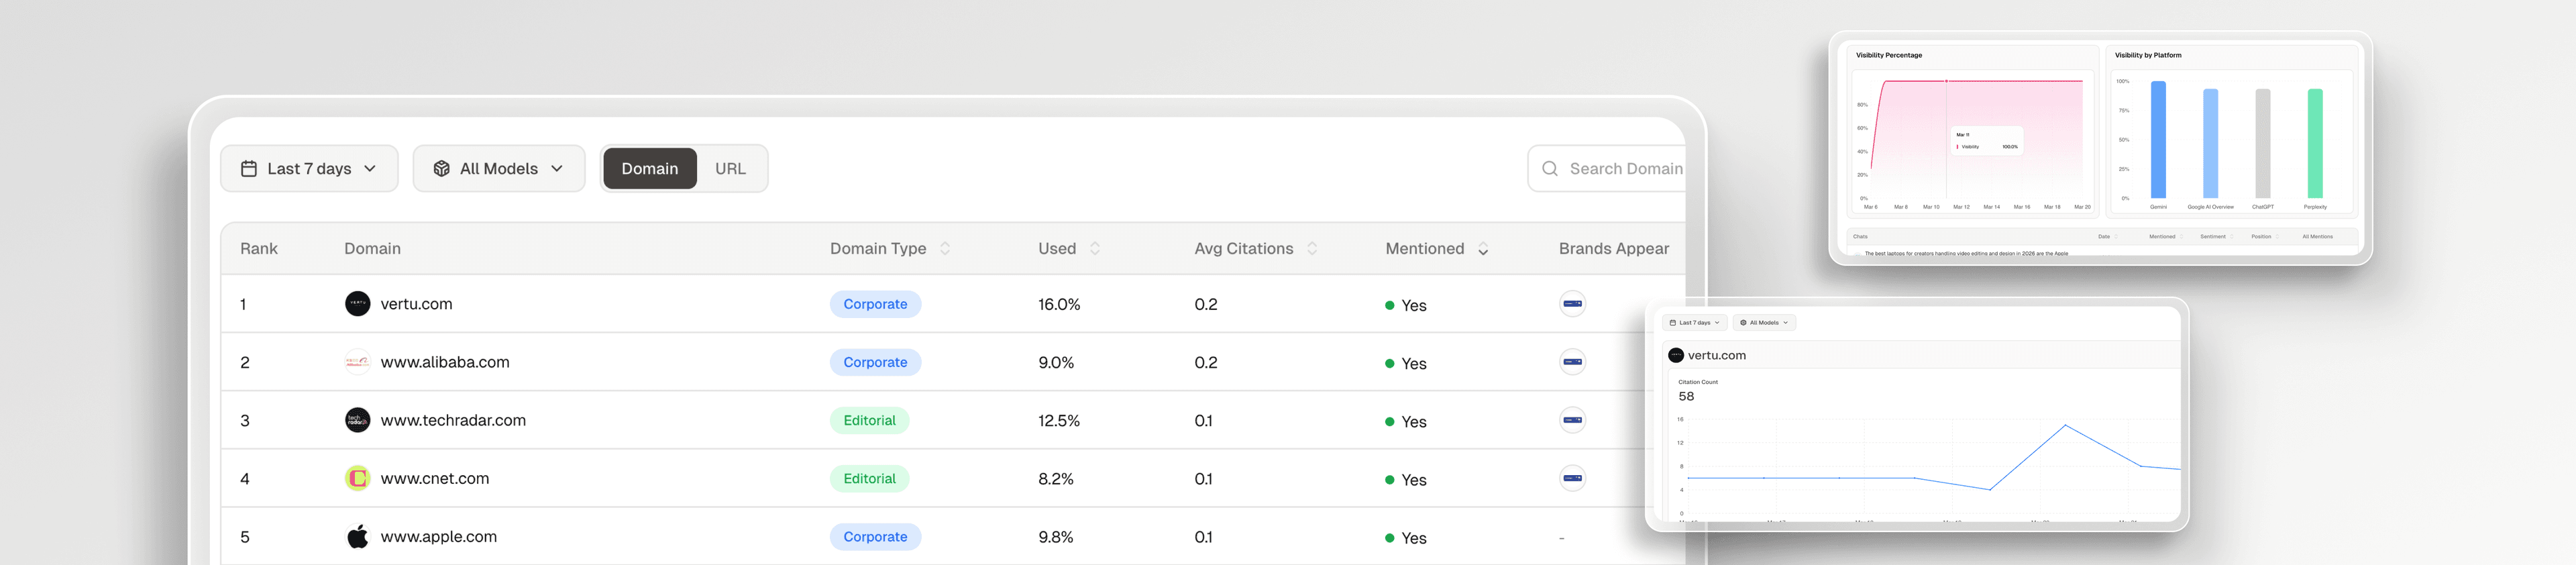Click the Vertu logo in citation panel header
2576x565 pixels.
1676,355
